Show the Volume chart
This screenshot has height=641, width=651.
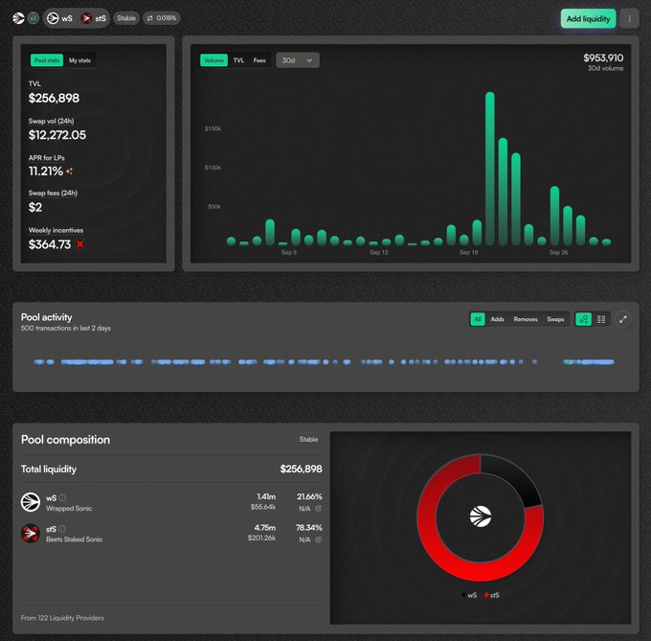point(213,60)
